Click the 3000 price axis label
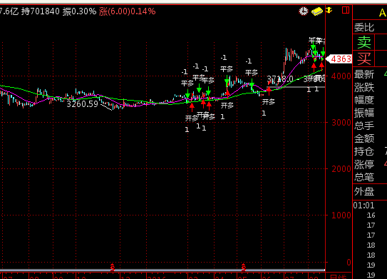Screen dimensions: 387x279 (341, 123)
